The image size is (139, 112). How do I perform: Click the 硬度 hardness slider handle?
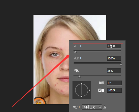pyautogui.click(x=121, y=64)
